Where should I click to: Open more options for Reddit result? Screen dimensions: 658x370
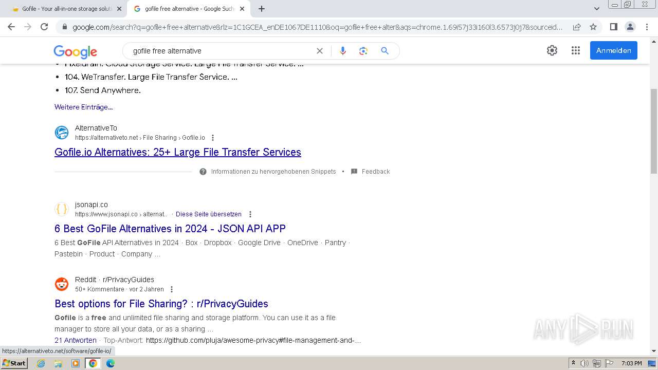(172, 289)
